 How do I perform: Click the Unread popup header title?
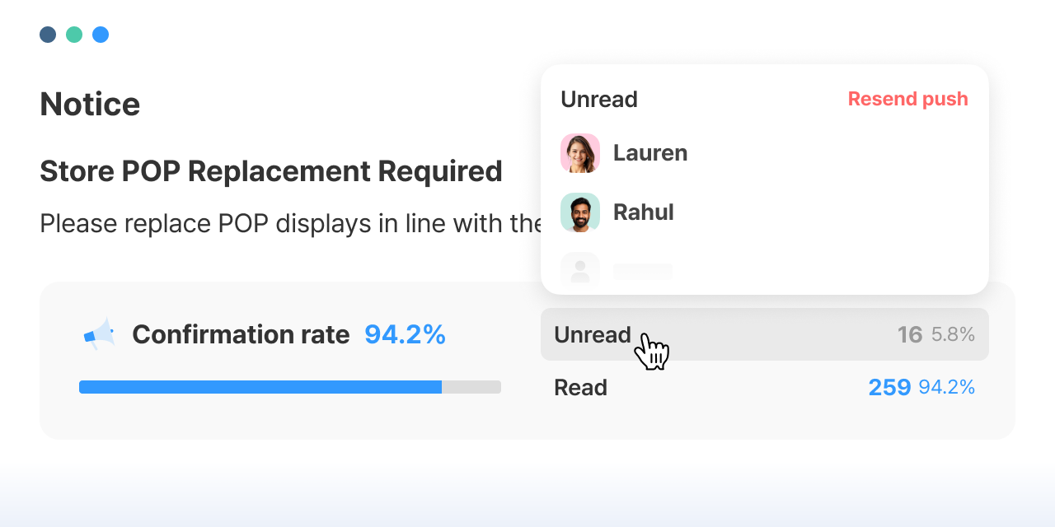click(x=599, y=99)
